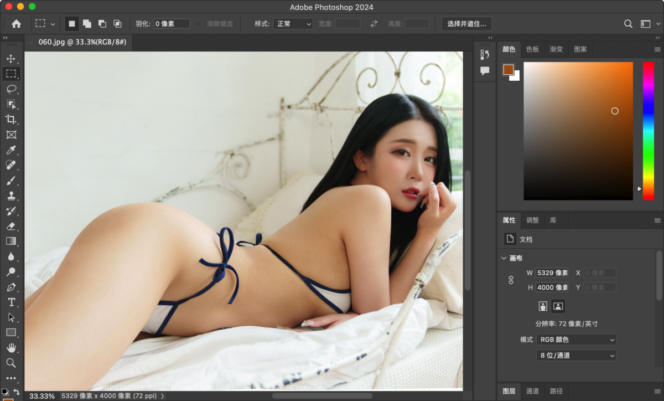
Task: Select the Horizontal Type tool
Action: click(x=12, y=302)
